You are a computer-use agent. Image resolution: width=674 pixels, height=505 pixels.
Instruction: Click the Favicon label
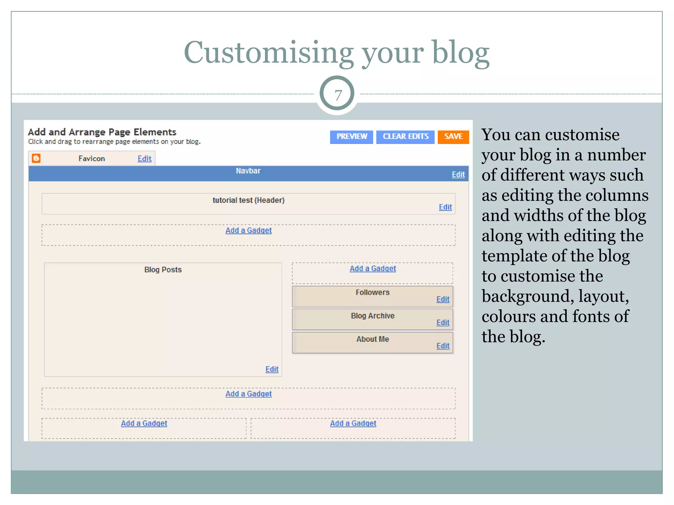click(x=92, y=159)
